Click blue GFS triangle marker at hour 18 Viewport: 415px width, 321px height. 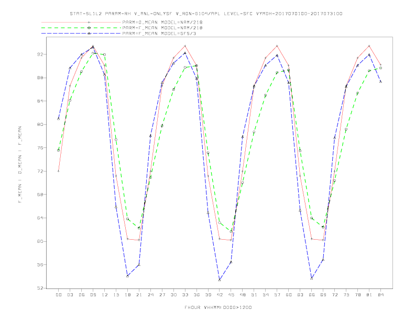pos(127,276)
